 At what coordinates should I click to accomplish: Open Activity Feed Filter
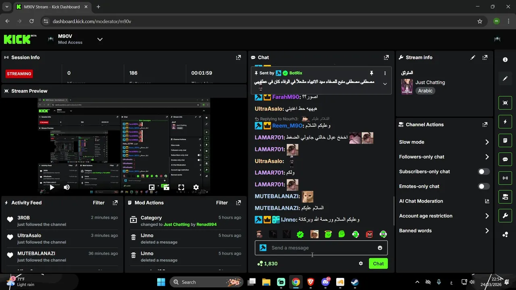point(99,203)
